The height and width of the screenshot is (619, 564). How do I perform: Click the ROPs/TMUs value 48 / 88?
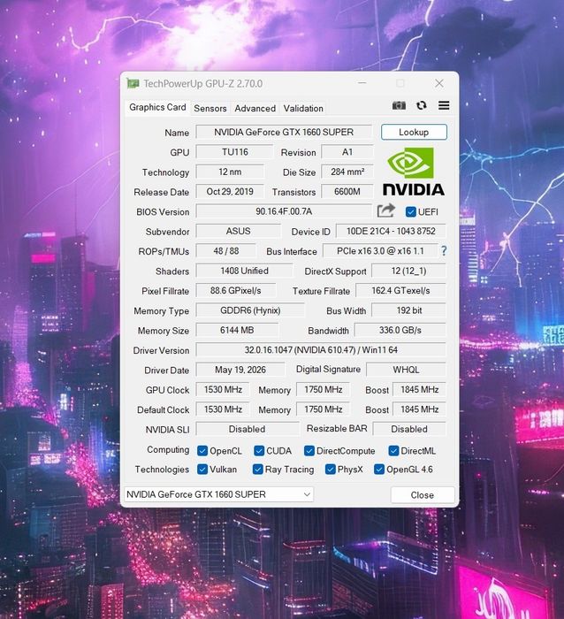(226, 250)
